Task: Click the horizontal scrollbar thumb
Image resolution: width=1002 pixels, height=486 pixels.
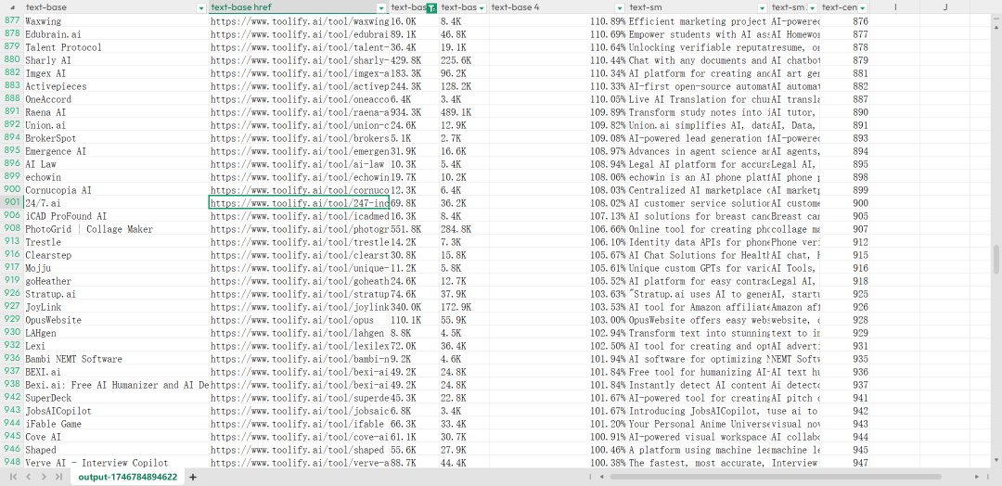Action: [775, 477]
